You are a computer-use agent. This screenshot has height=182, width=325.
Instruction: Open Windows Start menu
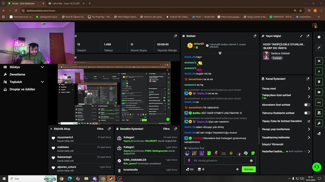point(4,179)
